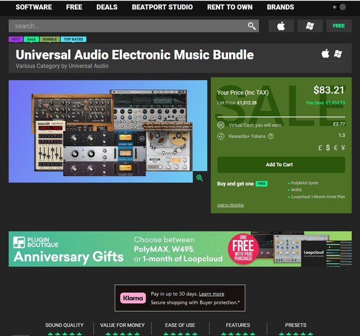Screen dimensions: 360x336
Task: Open the bundle product image
Action: click(108, 131)
